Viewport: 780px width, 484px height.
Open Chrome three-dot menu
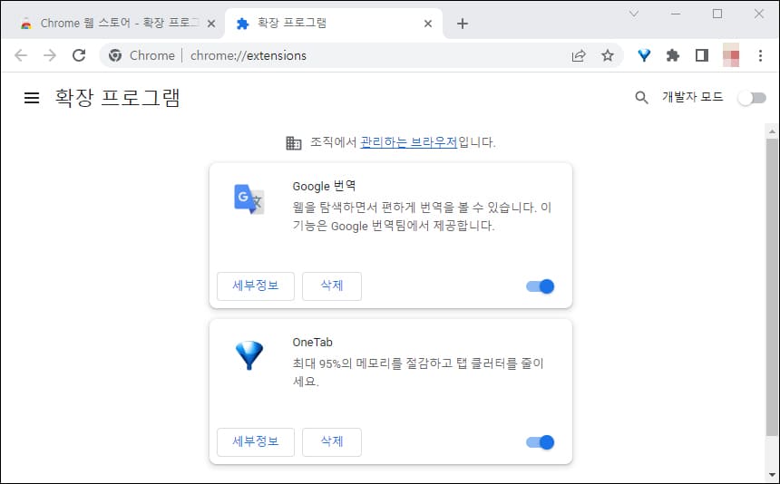(x=760, y=55)
